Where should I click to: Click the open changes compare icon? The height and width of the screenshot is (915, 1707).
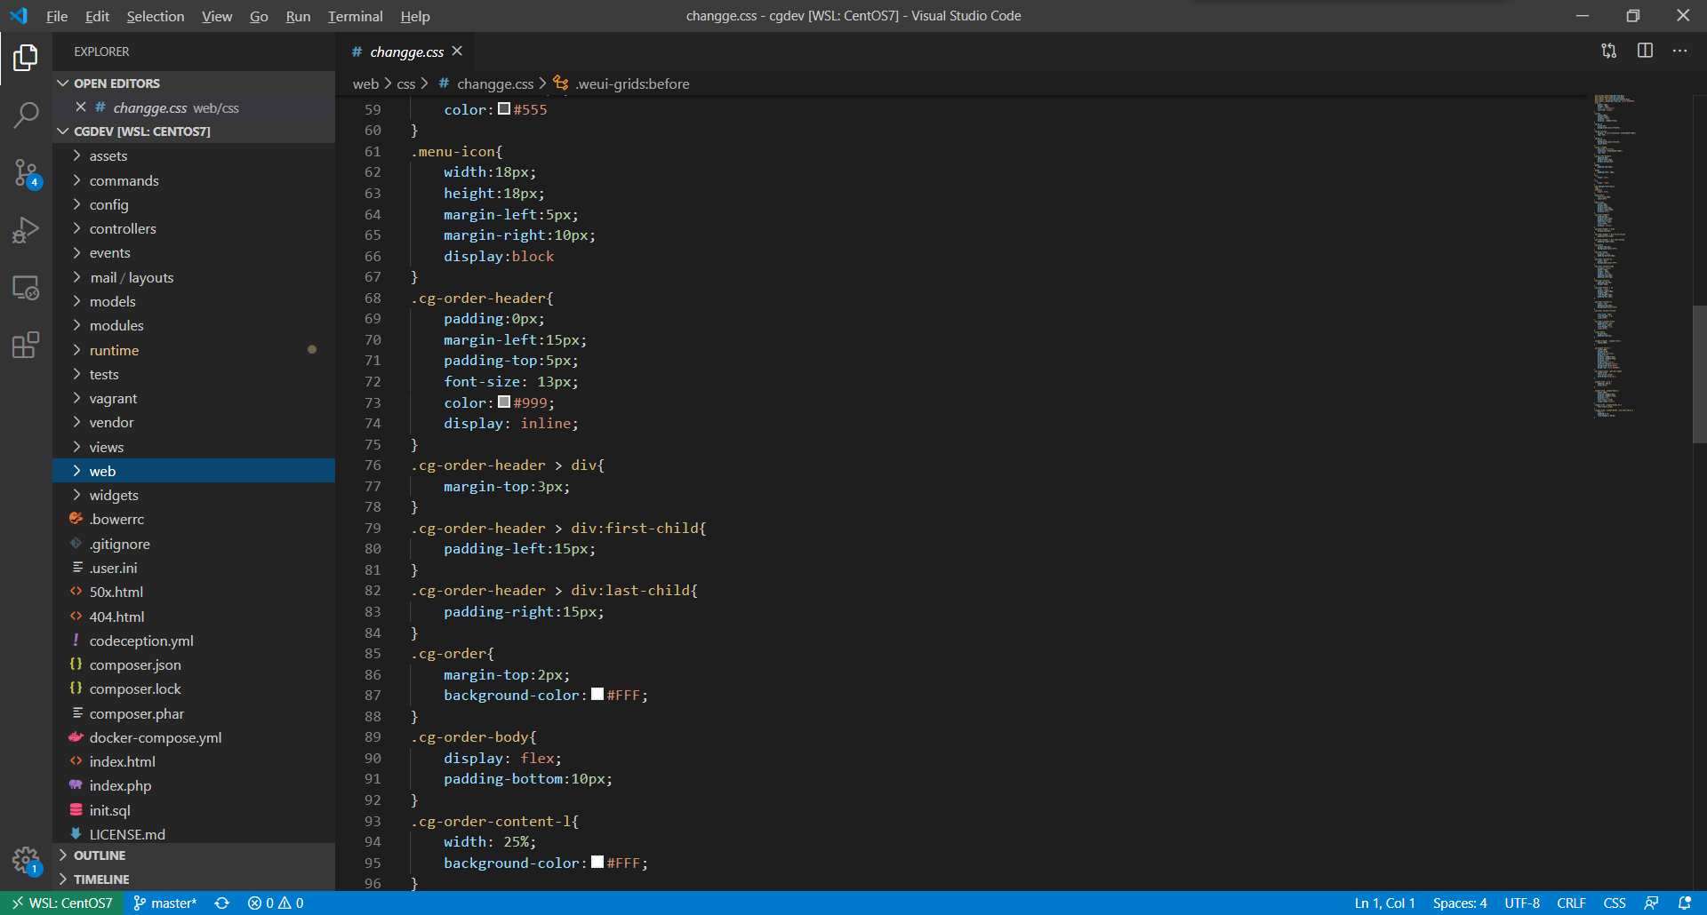tap(1609, 51)
